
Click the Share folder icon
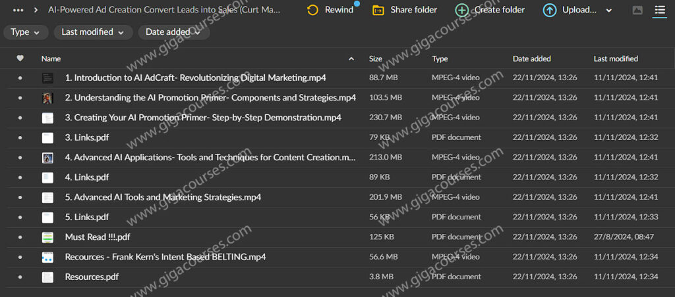coord(378,11)
